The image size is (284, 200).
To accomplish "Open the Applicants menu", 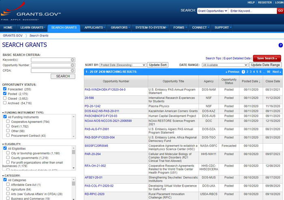I will [x=94, y=28].
